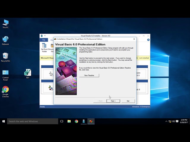Viewport: 190px width, 142px height.
Task: Close the Visual Studio 6.0 Installer window
Action: [x=148, y=36]
